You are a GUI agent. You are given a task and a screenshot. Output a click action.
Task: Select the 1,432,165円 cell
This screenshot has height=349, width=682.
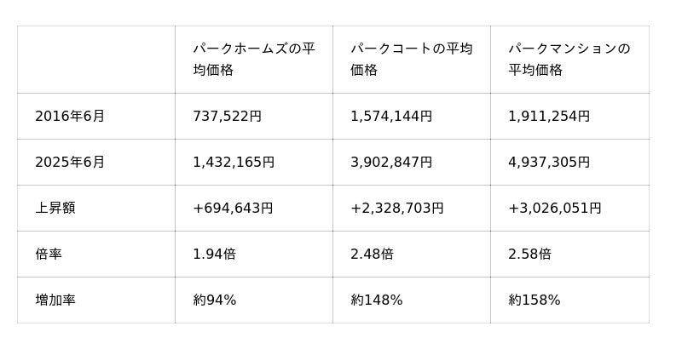(234, 163)
